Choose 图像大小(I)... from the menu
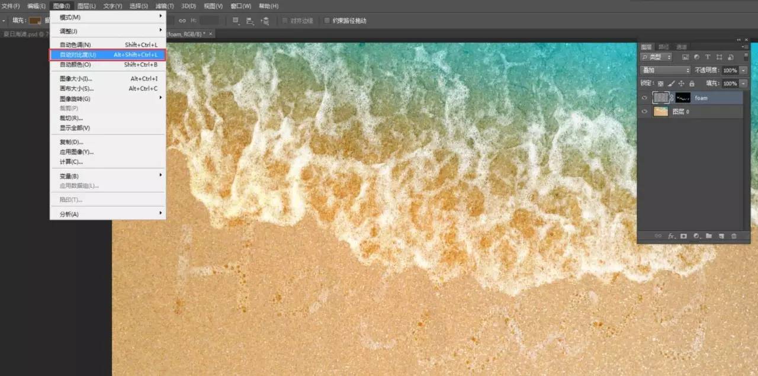This screenshot has height=376, width=758. tap(76, 79)
